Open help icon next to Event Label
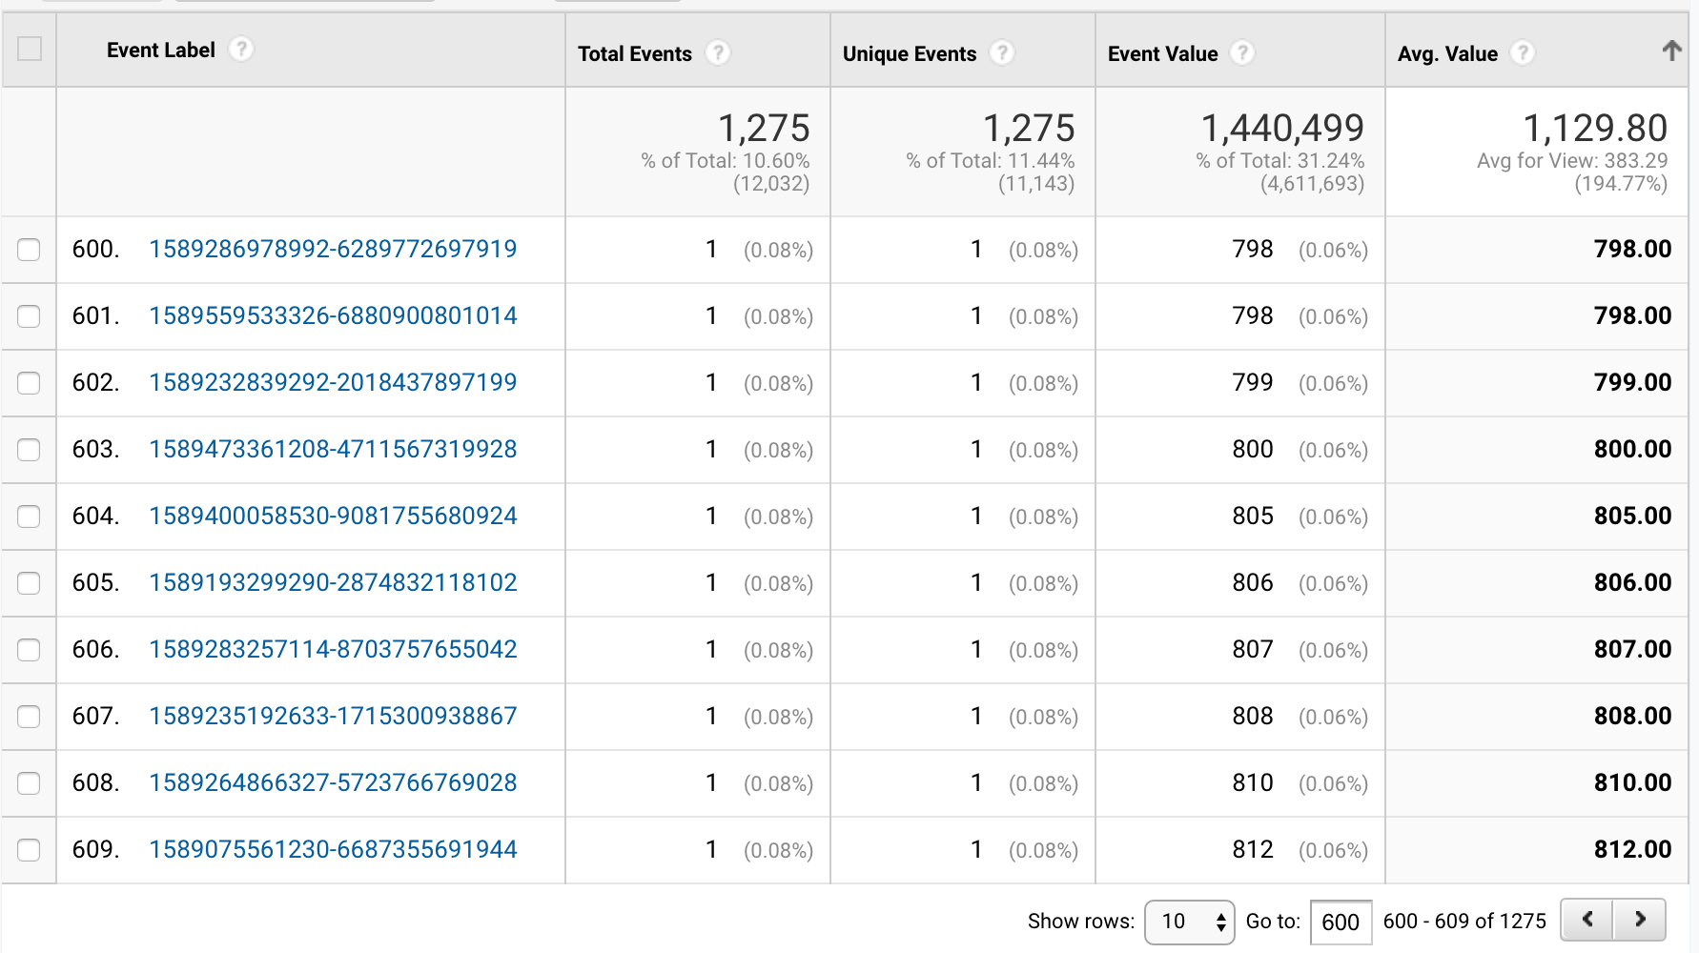 point(241,49)
